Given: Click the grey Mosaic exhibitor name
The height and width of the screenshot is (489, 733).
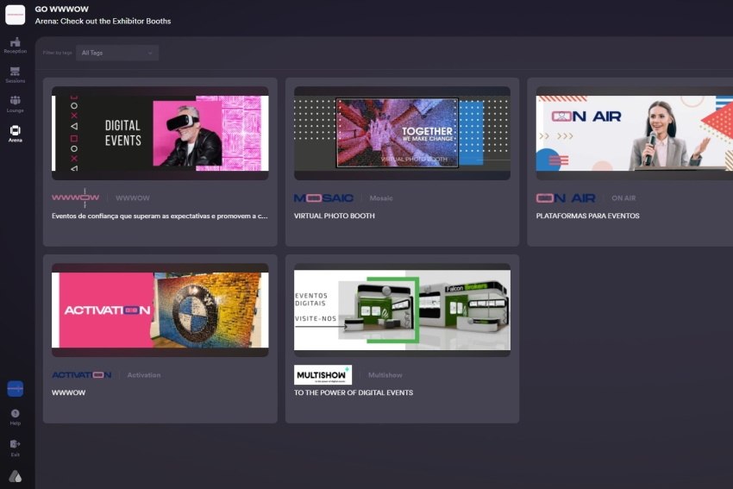Looking at the screenshot, I should pos(381,198).
